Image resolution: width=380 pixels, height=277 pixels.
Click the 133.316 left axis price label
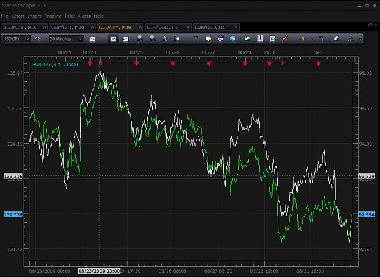coord(13,176)
